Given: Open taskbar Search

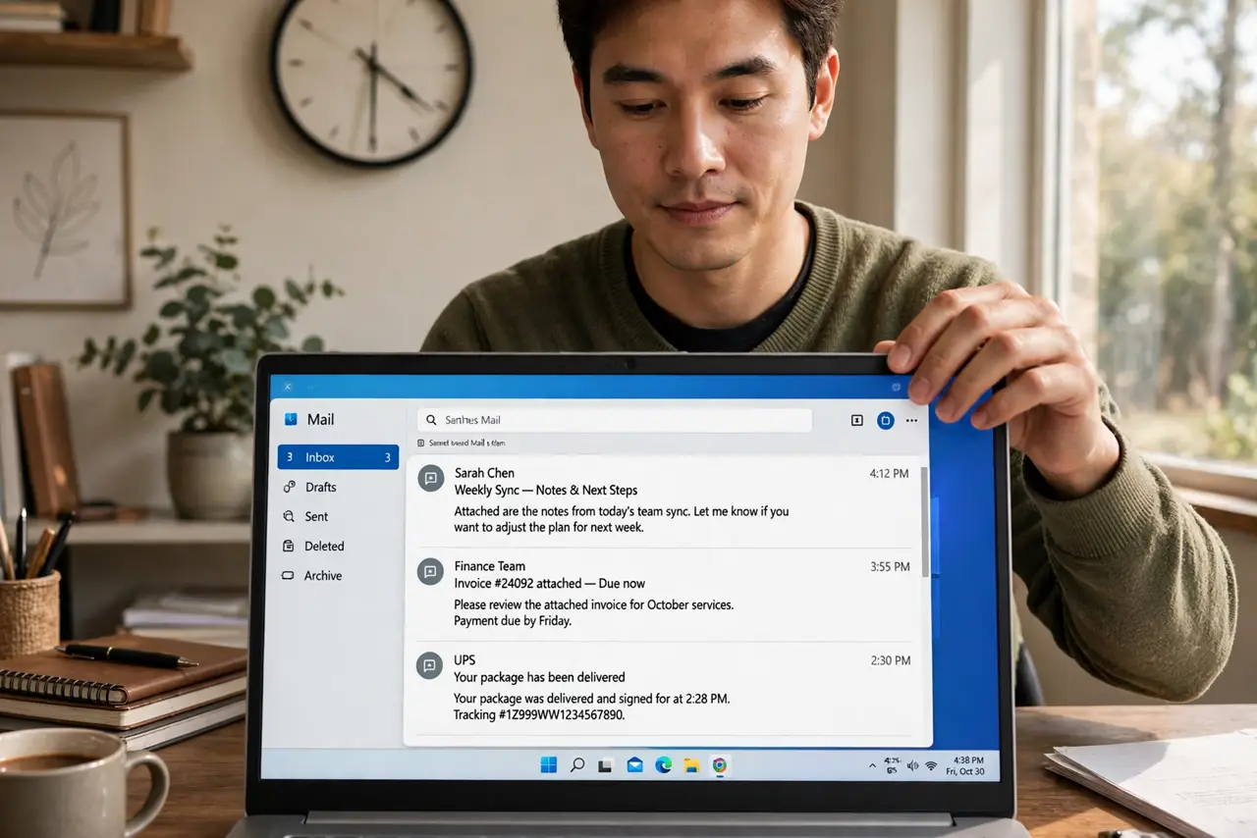Looking at the screenshot, I should (577, 764).
